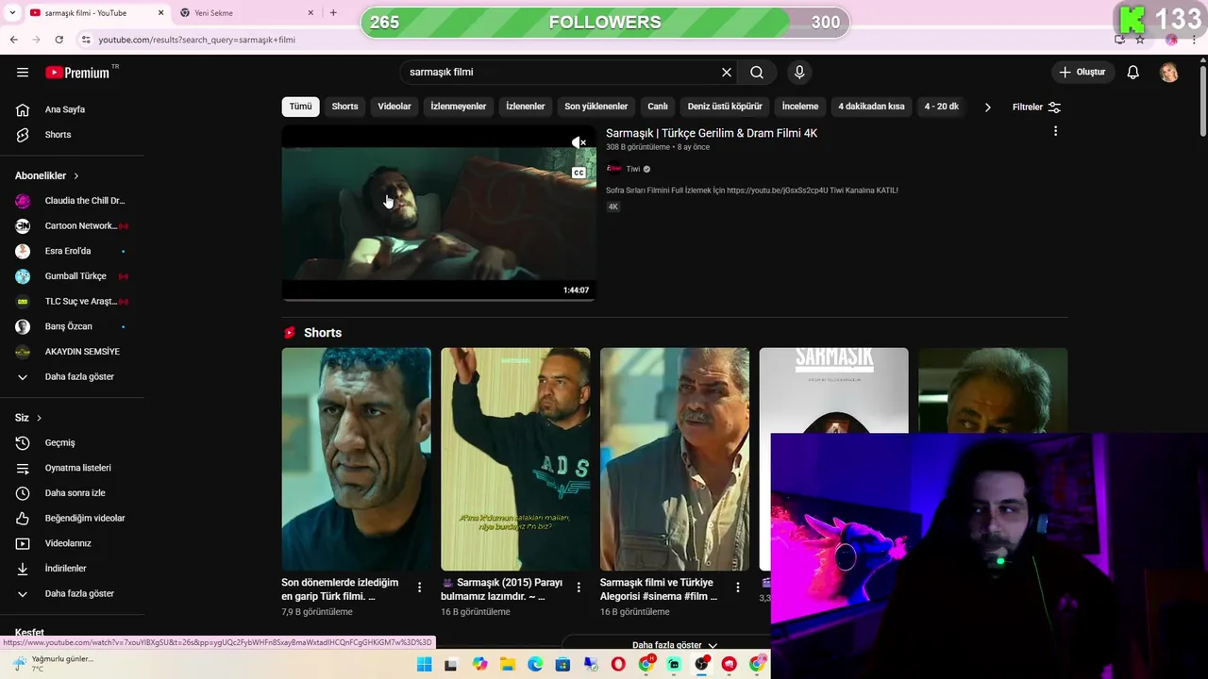Expand the Abonelikler section
This screenshot has height=679, width=1208.
[x=47, y=175]
